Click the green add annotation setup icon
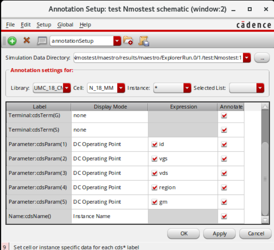The height and width of the screenshot is (250, 274). pyautogui.click(x=12, y=41)
